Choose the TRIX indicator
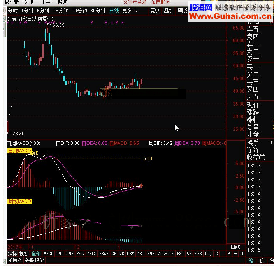Image resolution: width=274 pixels, height=266 pixels. (x=91, y=254)
